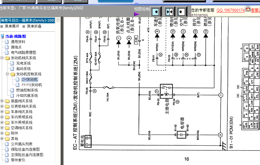Click the 菜单折叠 collapse-all icon
The width and height of the screenshot is (260, 165).
24,26
